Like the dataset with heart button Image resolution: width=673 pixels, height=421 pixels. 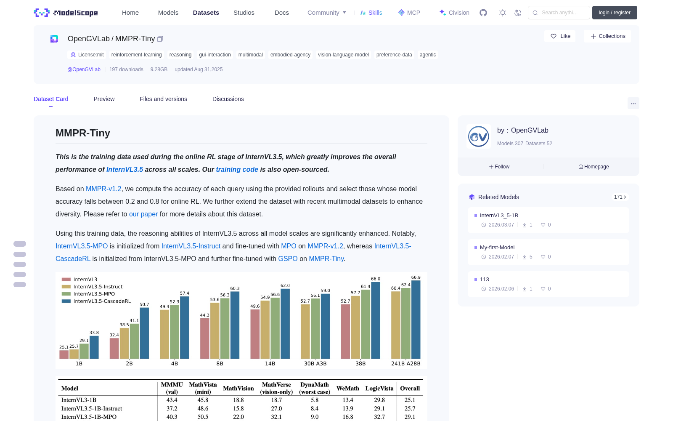tap(560, 36)
